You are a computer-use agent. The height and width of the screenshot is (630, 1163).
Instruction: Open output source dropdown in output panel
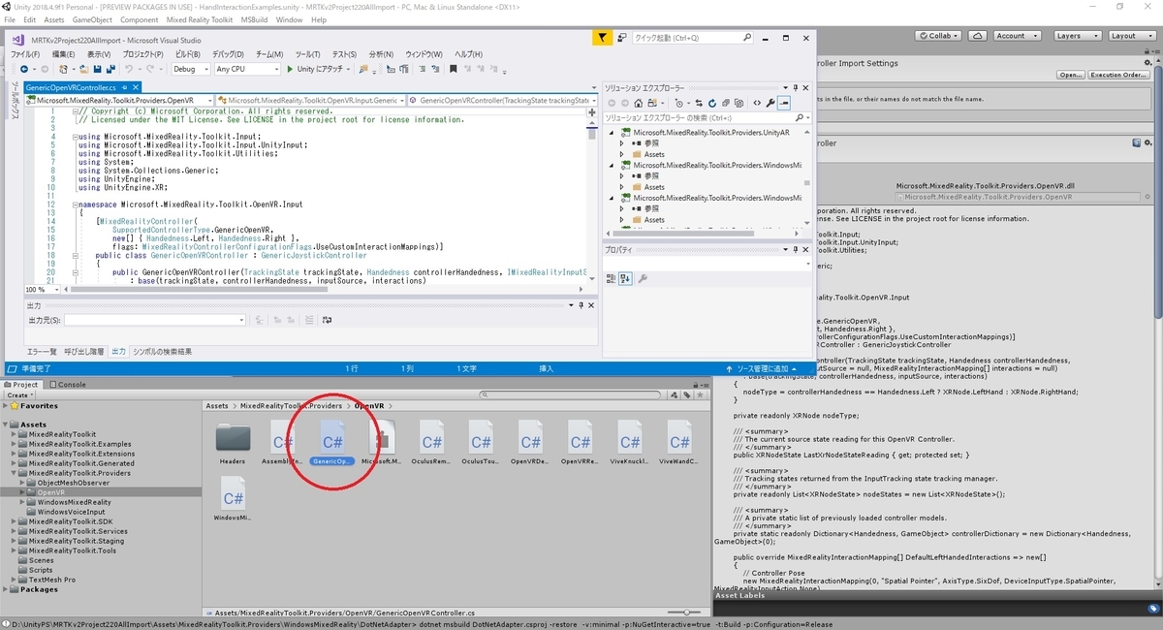click(x=155, y=320)
